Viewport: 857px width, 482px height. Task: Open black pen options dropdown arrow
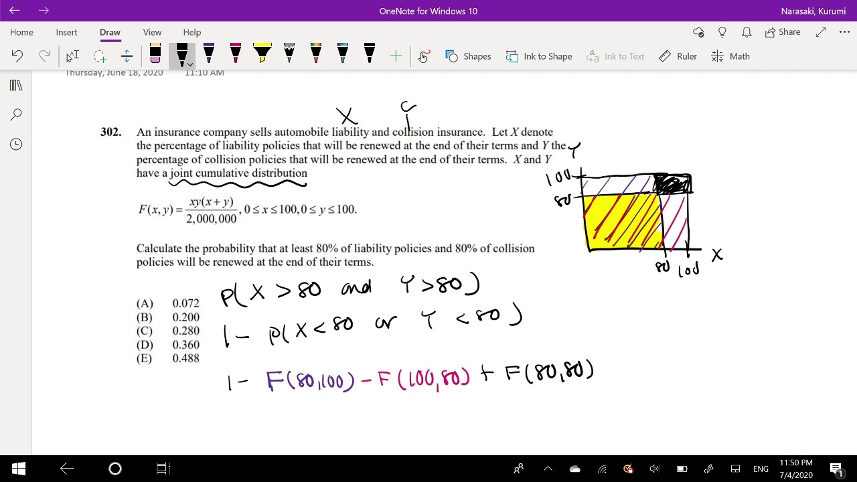[x=190, y=64]
